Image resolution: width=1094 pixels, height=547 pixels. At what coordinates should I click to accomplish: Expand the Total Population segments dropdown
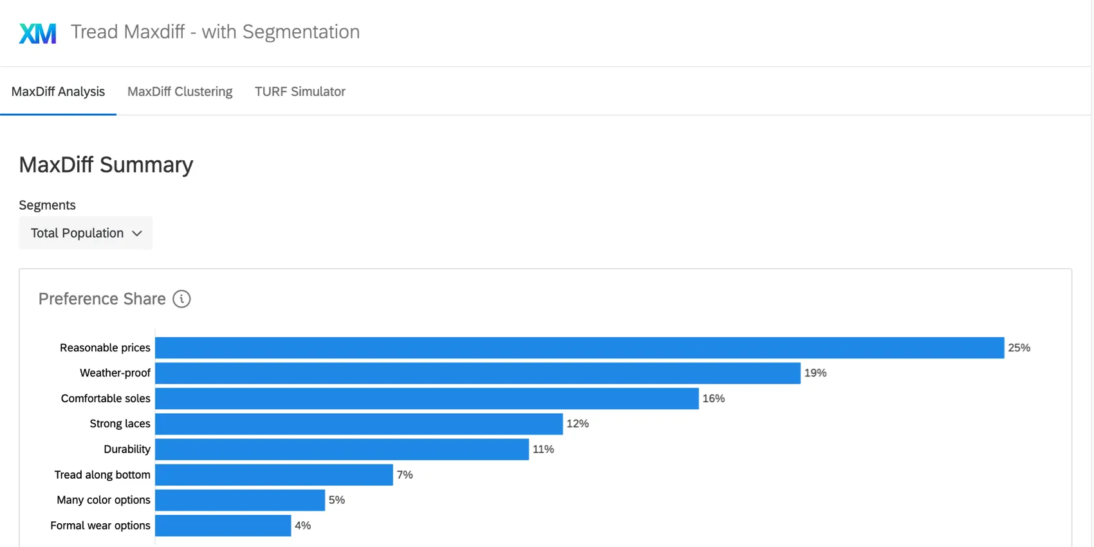(86, 233)
